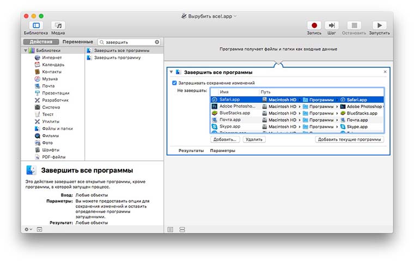Click Добавить текущие программы button
The height and width of the screenshot is (263, 414).
[349, 139]
